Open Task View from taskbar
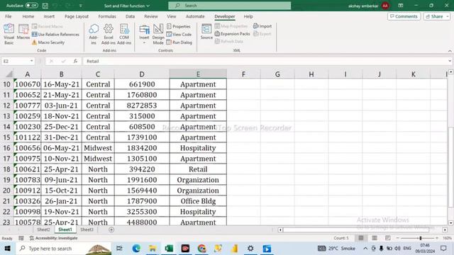Screen dimensions: 454x255 (119, 249)
